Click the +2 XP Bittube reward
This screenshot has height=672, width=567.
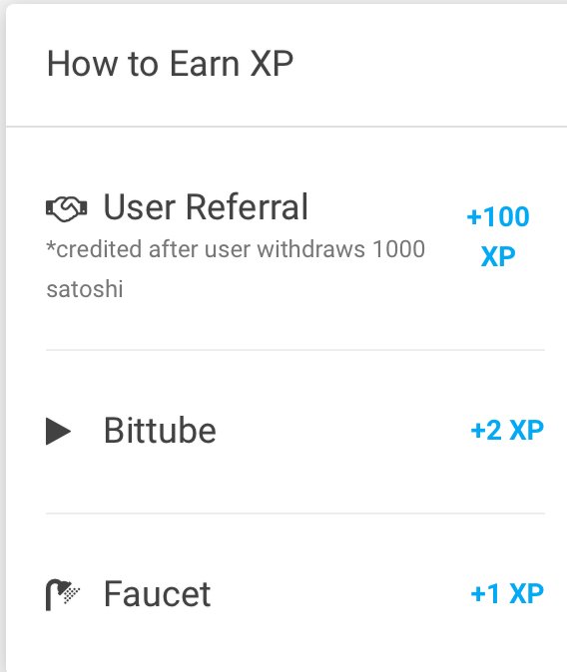coord(507,430)
